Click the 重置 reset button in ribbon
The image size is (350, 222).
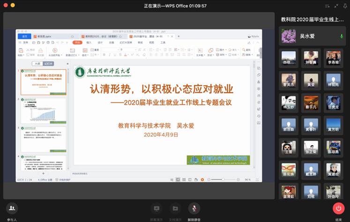[x=96, y=50]
